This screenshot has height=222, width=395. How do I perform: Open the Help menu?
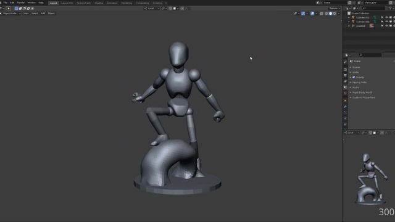pos(41,2)
